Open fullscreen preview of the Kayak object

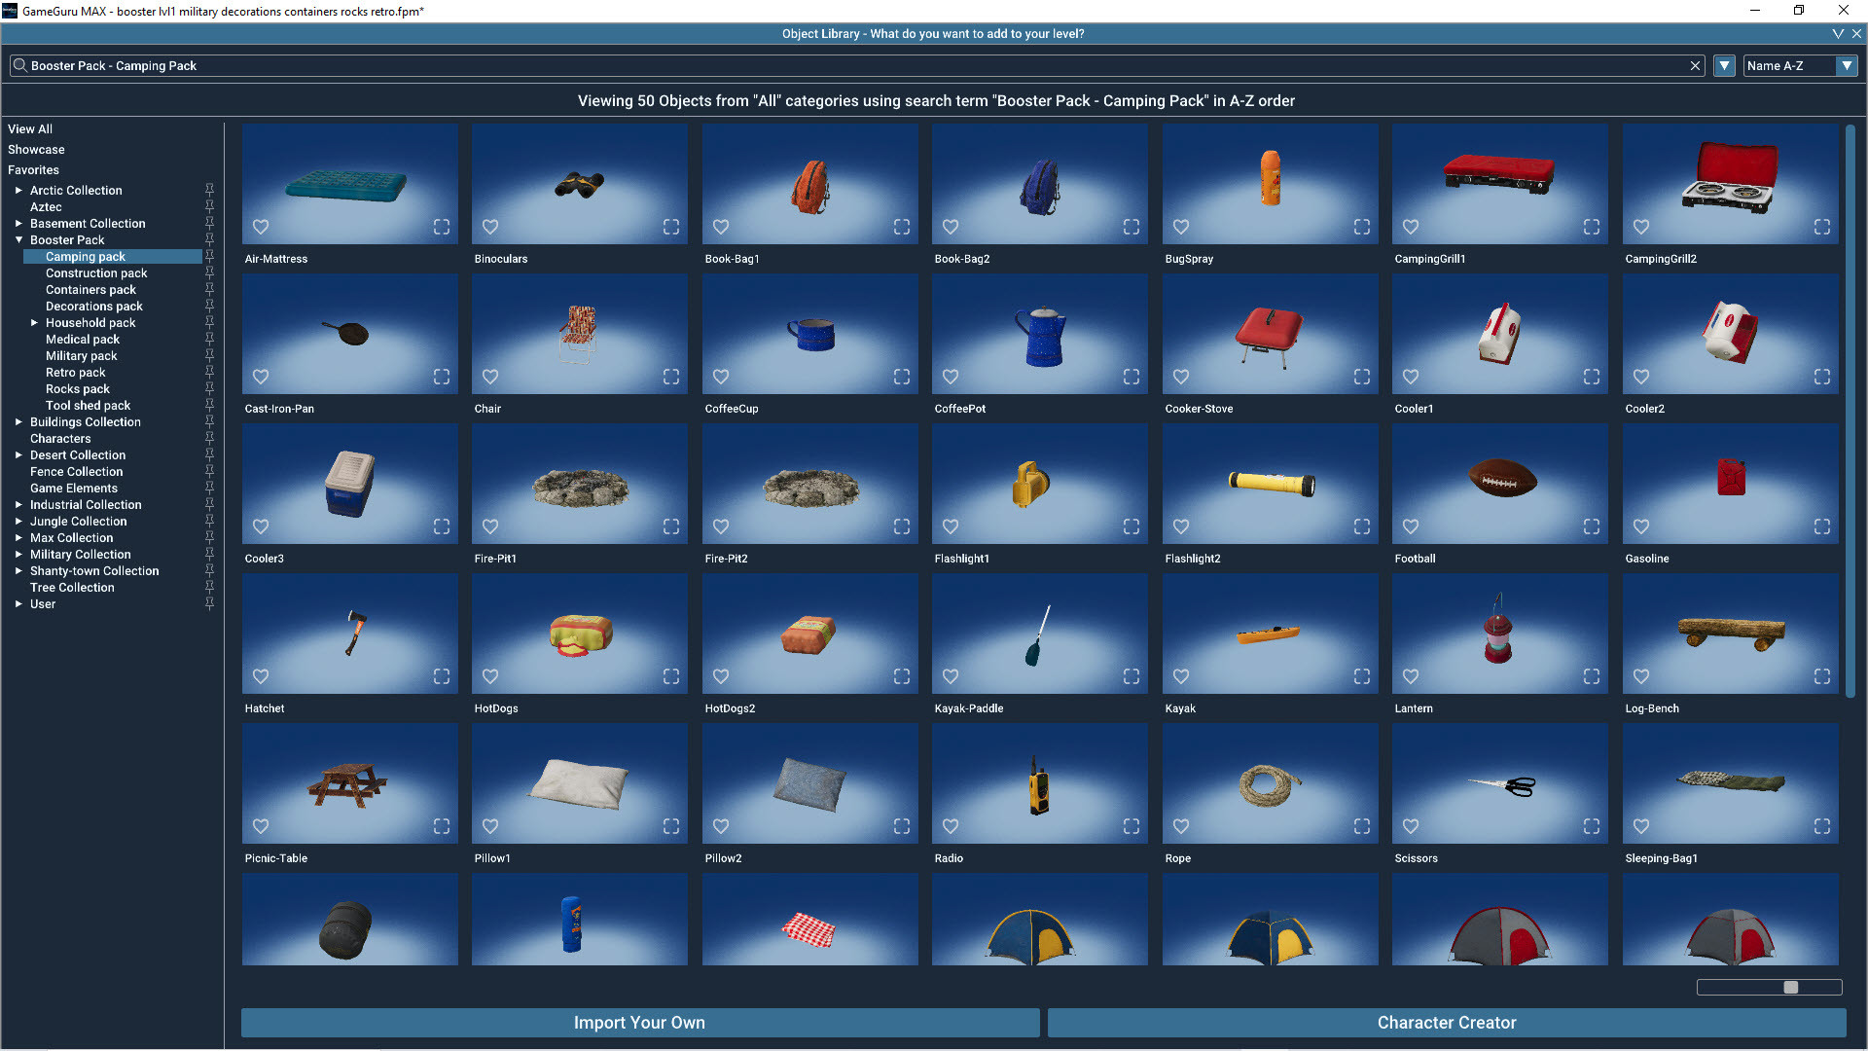point(1361,676)
